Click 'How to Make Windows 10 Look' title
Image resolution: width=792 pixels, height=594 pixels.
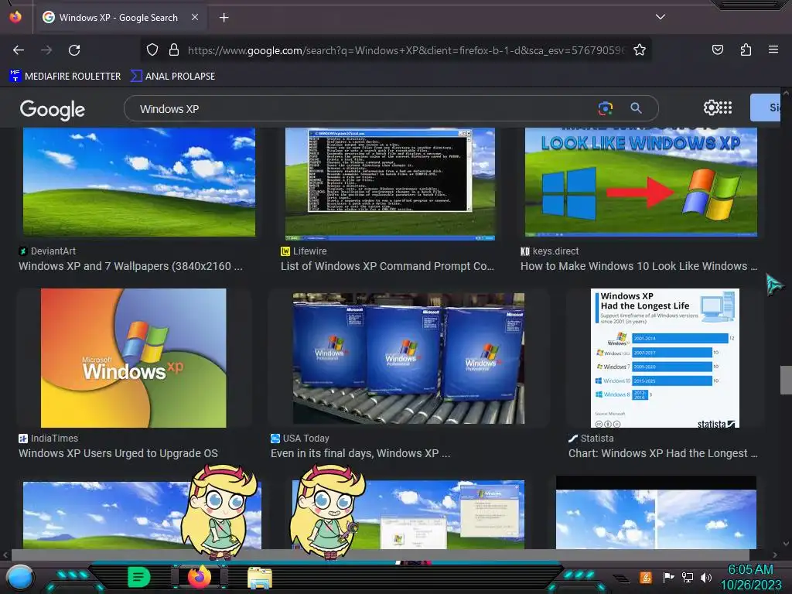638,266
